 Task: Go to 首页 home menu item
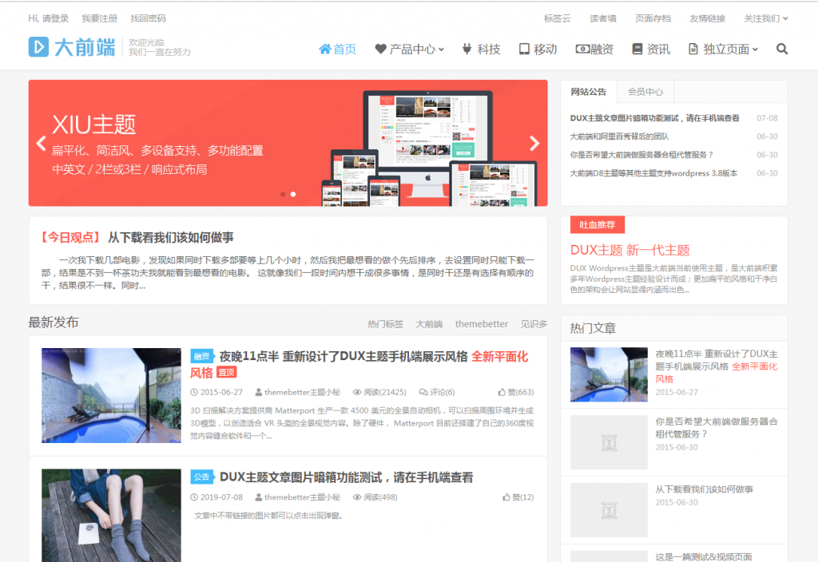338,49
